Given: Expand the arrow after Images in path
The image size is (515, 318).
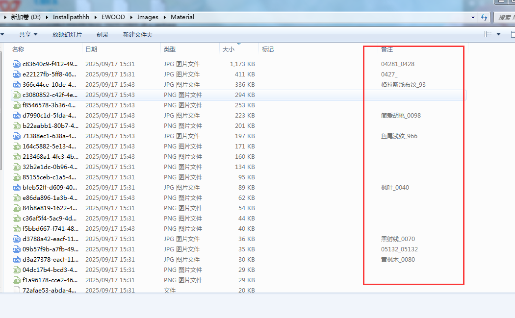Looking at the screenshot, I should [x=165, y=17].
